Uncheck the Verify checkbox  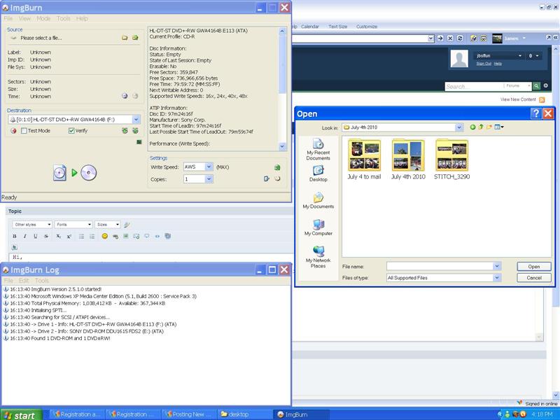(71, 131)
